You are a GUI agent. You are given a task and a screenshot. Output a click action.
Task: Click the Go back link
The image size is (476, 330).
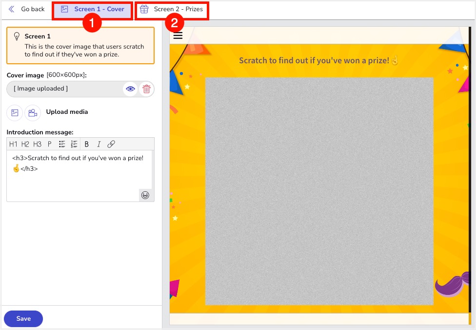tap(27, 9)
